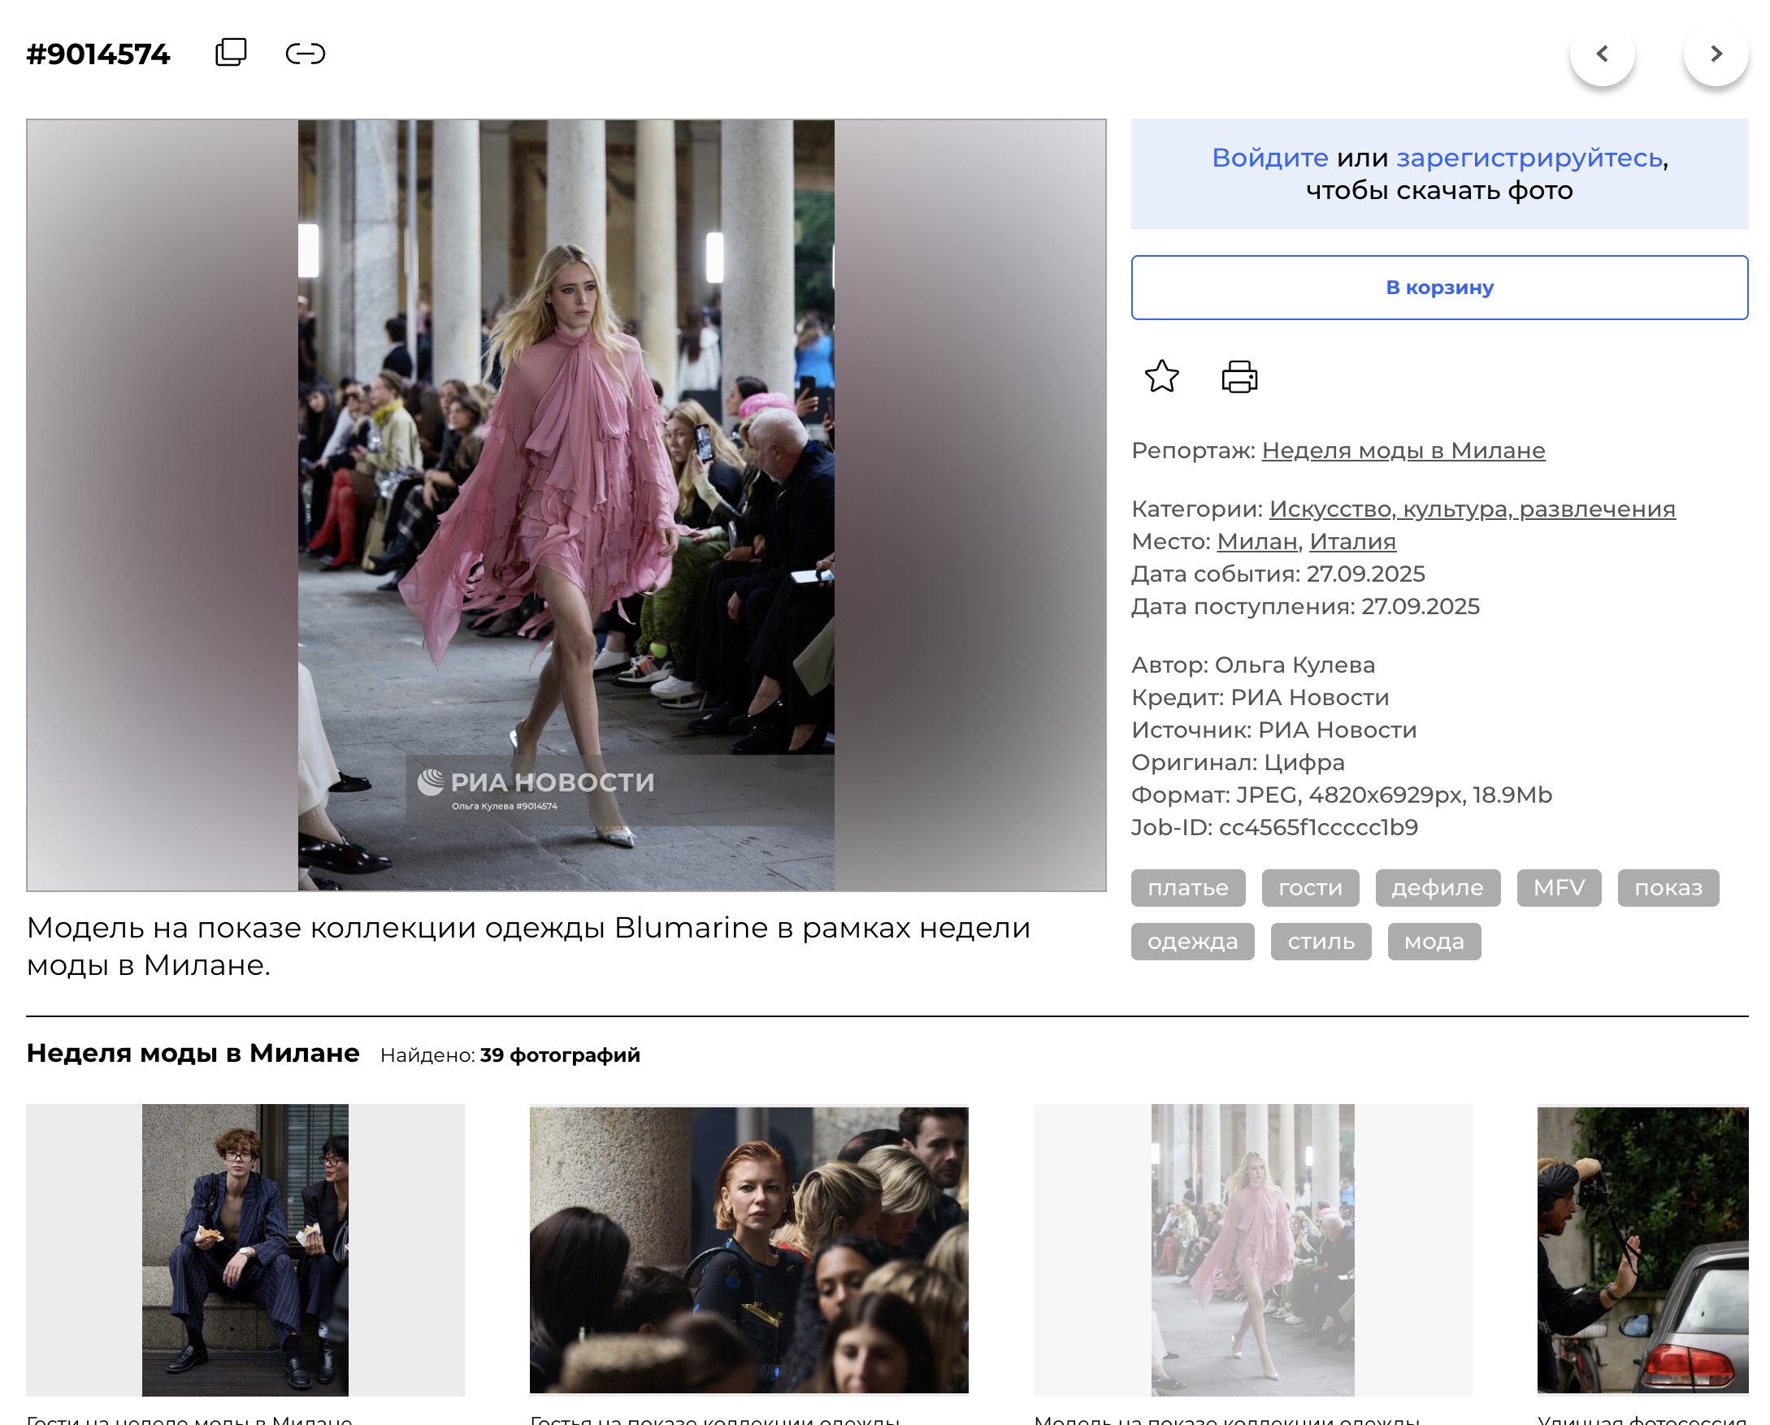
Task: Select the мода tag
Action: pos(1434,942)
